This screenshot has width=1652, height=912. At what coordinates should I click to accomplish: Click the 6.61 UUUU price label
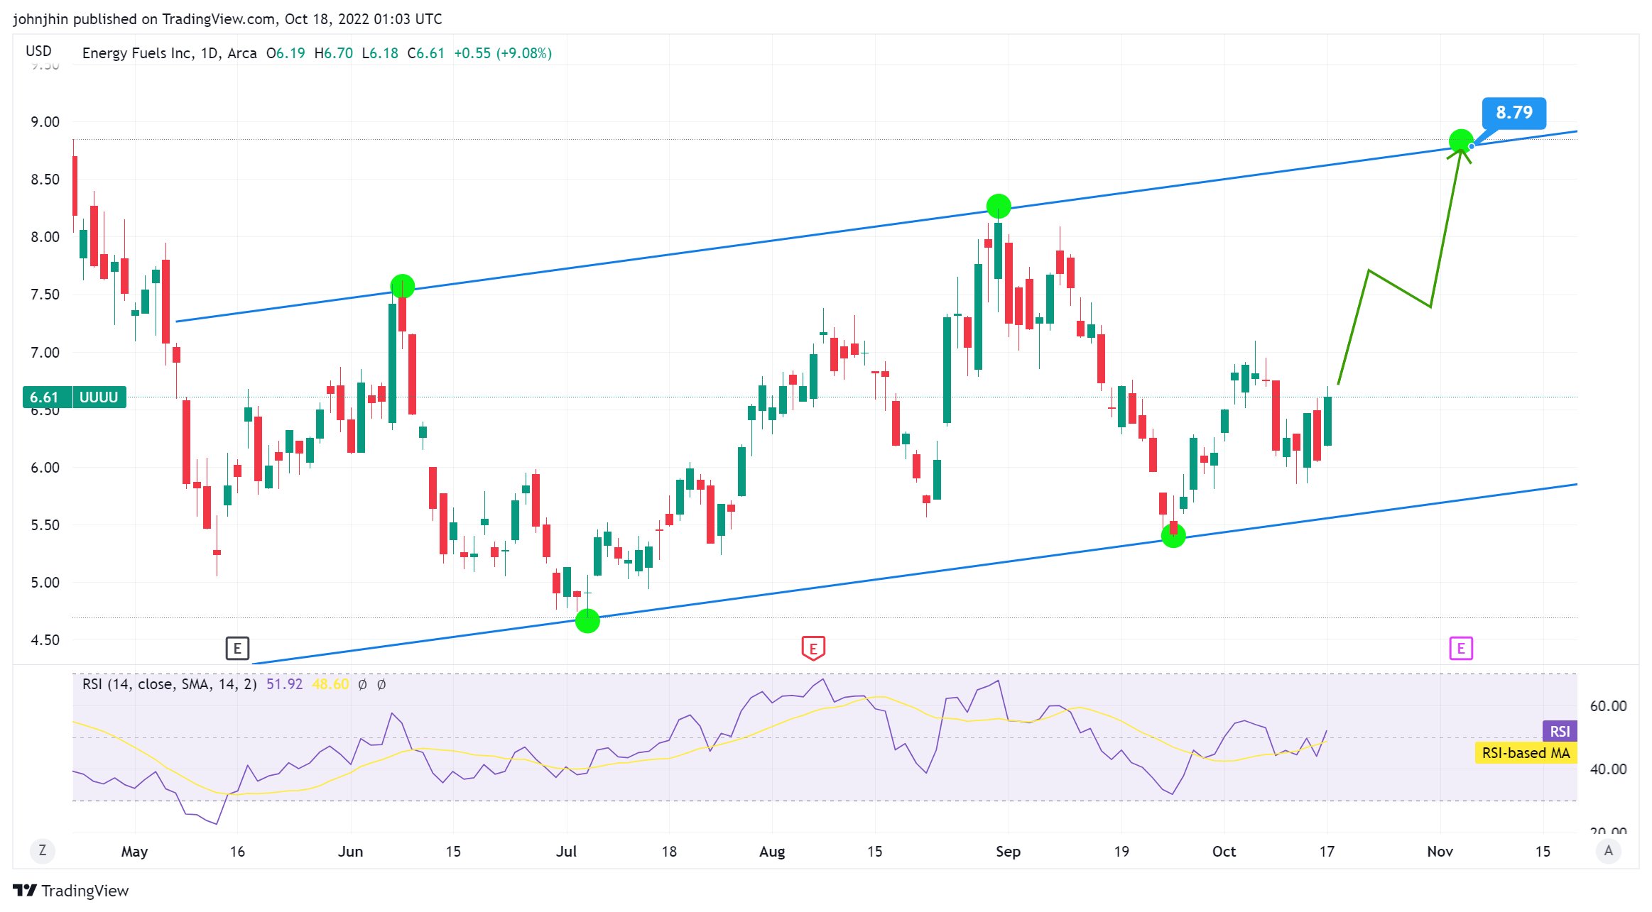coord(75,397)
